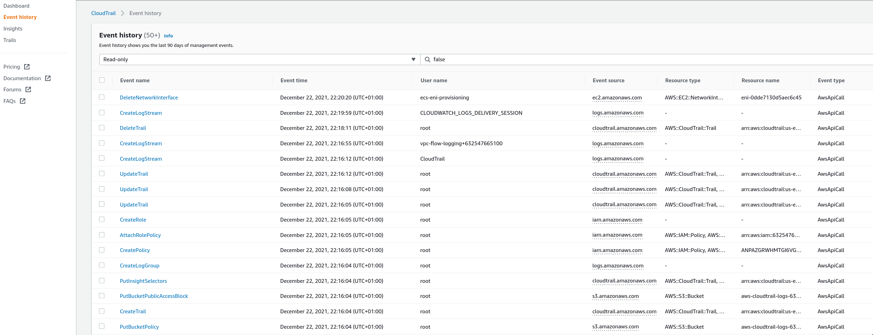Open the Pricing sidebar link
The height and width of the screenshot is (335, 873).
pyautogui.click(x=12, y=67)
